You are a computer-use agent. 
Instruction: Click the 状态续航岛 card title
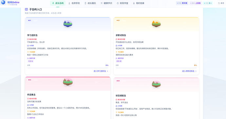[121, 95]
